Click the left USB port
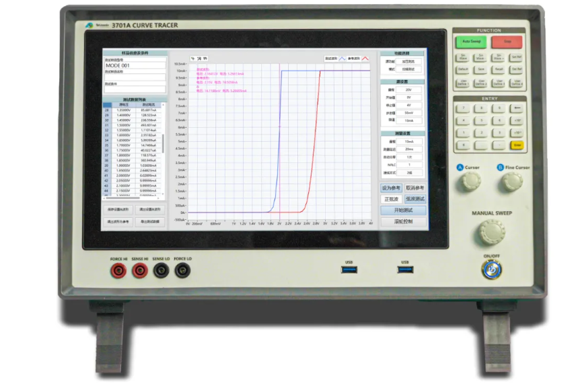Image resolution: width=578 pixels, height=386 pixels. (349, 270)
